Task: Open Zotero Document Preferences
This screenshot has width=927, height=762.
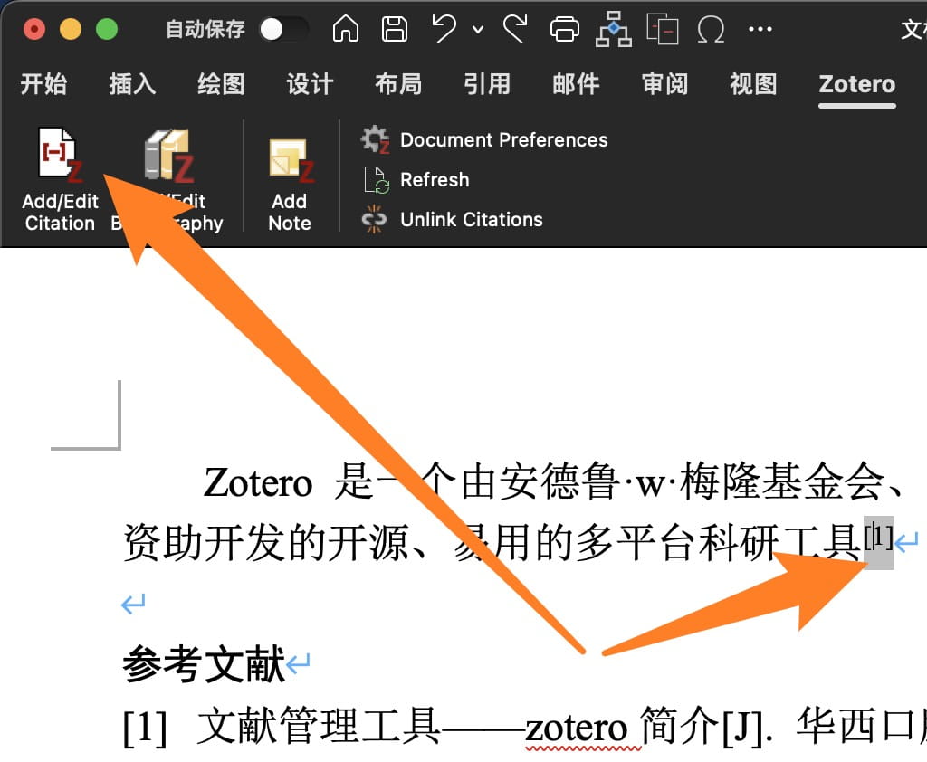Action: [x=503, y=140]
